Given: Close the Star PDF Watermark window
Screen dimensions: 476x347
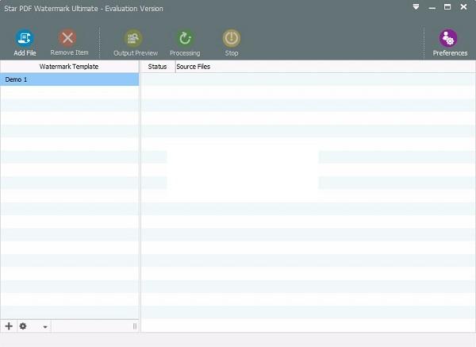Looking at the screenshot, I should [463, 6].
